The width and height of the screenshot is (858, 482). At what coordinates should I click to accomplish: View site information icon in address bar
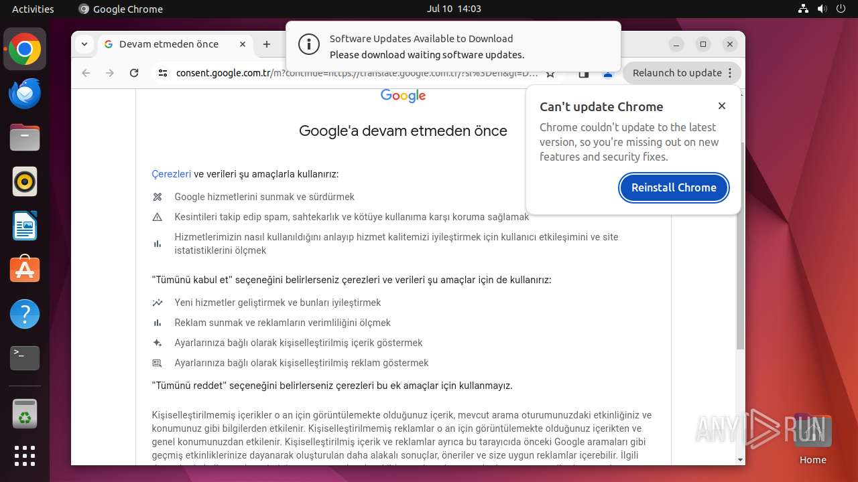[x=163, y=73]
